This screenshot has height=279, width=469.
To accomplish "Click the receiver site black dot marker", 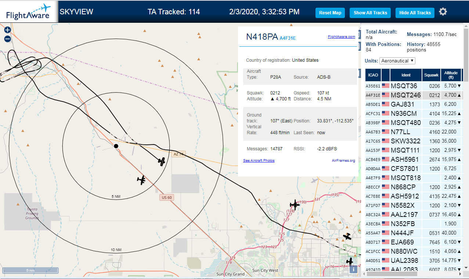I will coord(116,146).
